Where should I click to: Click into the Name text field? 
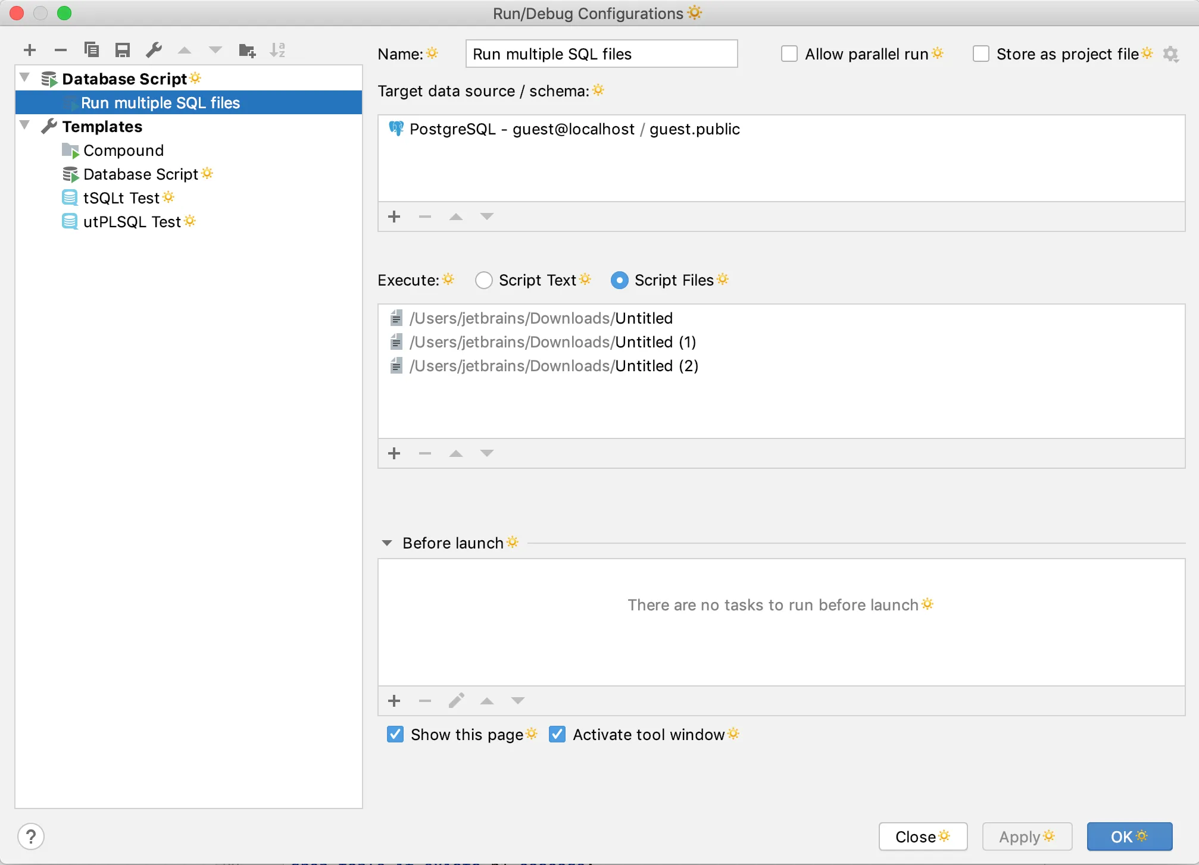coord(601,54)
